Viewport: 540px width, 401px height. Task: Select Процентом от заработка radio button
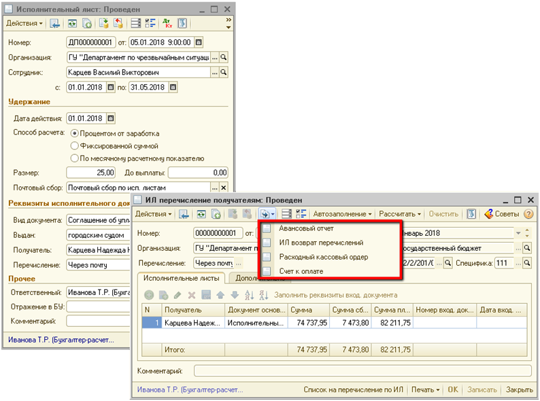(x=75, y=133)
